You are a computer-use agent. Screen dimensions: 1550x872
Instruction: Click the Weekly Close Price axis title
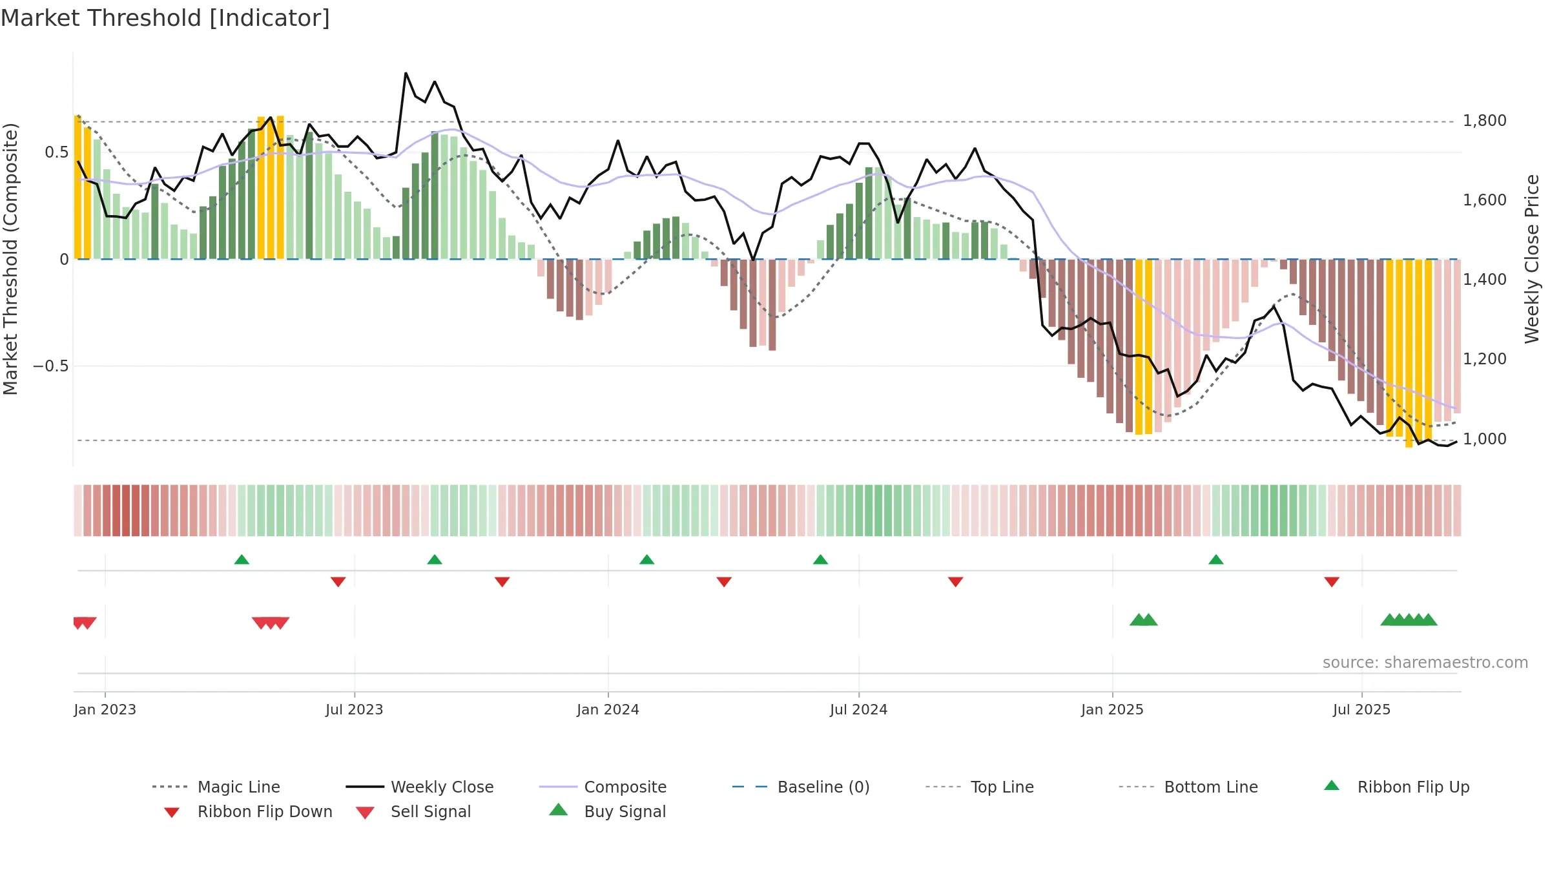click(1532, 259)
